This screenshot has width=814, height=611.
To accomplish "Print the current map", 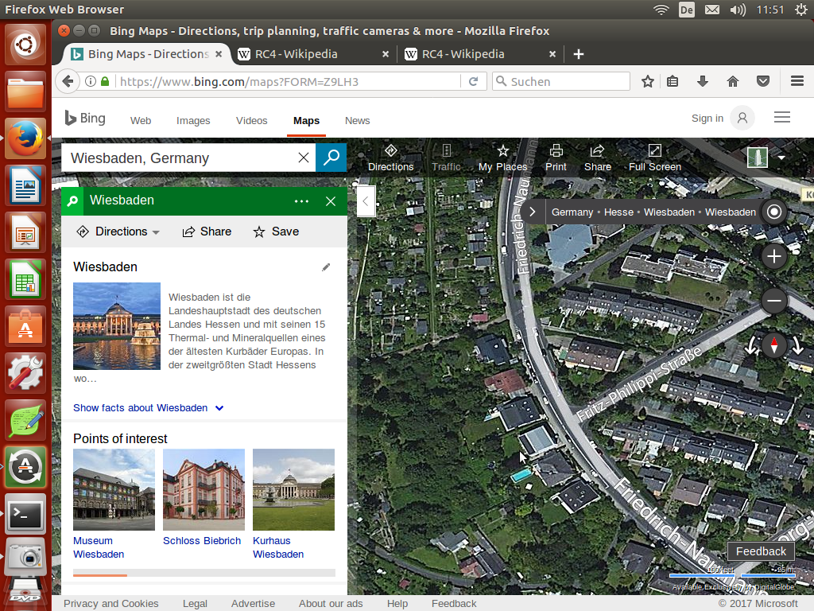I will pyautogui.click(x=556, y=158).
